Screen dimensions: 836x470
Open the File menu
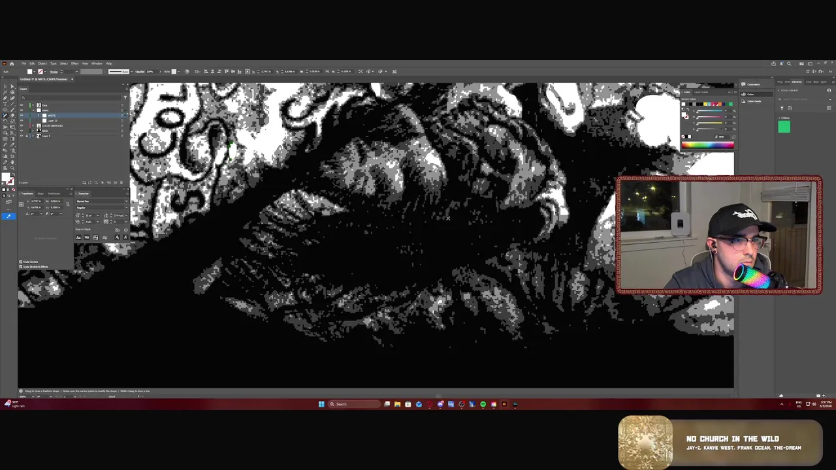pos(24,63)
